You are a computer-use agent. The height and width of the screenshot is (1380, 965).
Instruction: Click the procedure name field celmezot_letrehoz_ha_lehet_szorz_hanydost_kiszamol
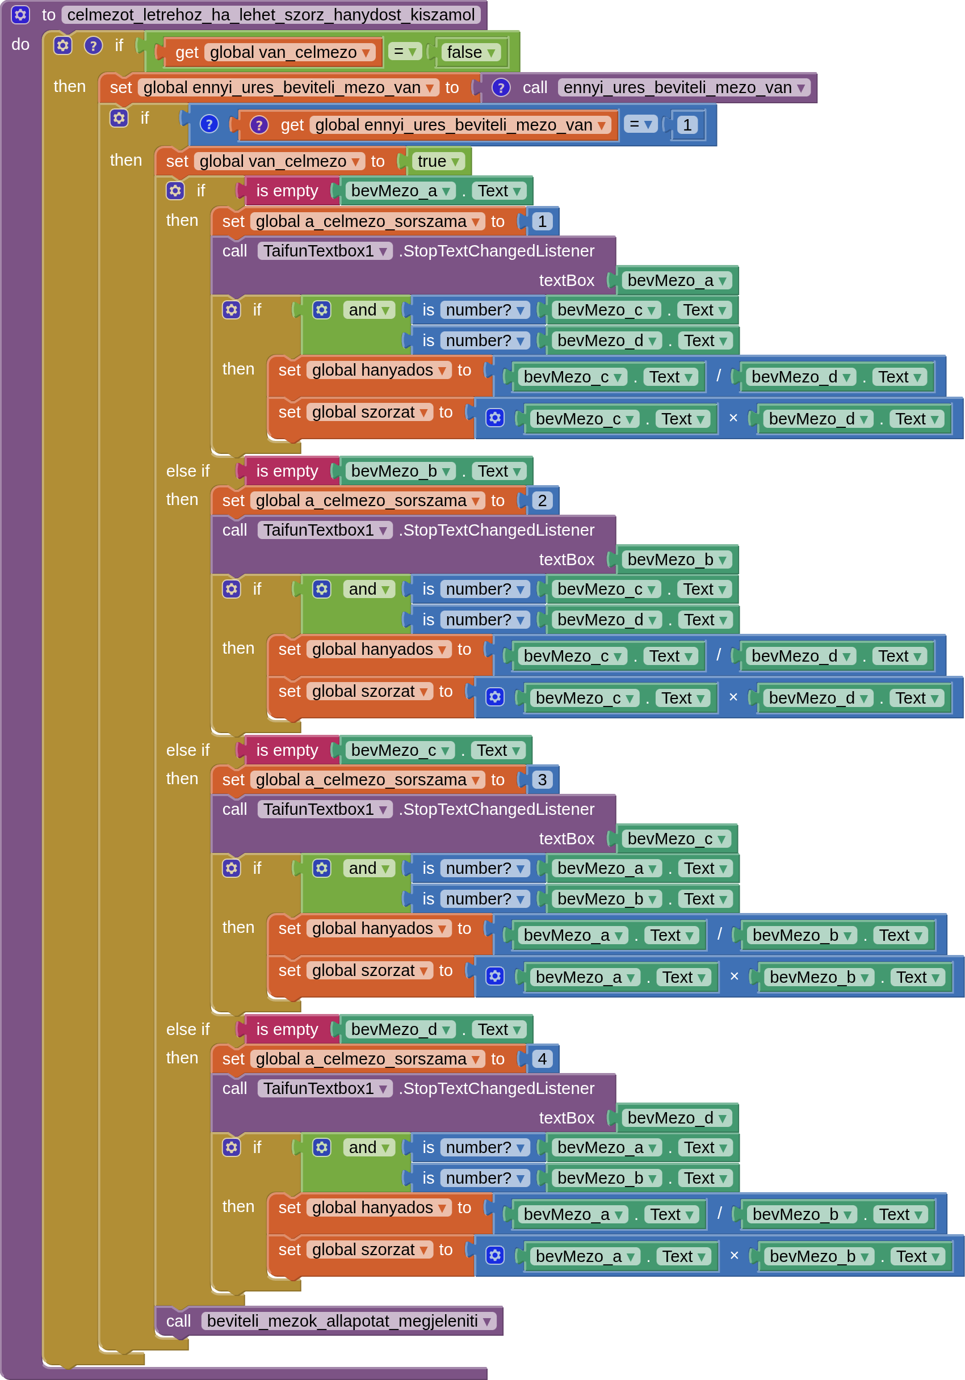271,14
